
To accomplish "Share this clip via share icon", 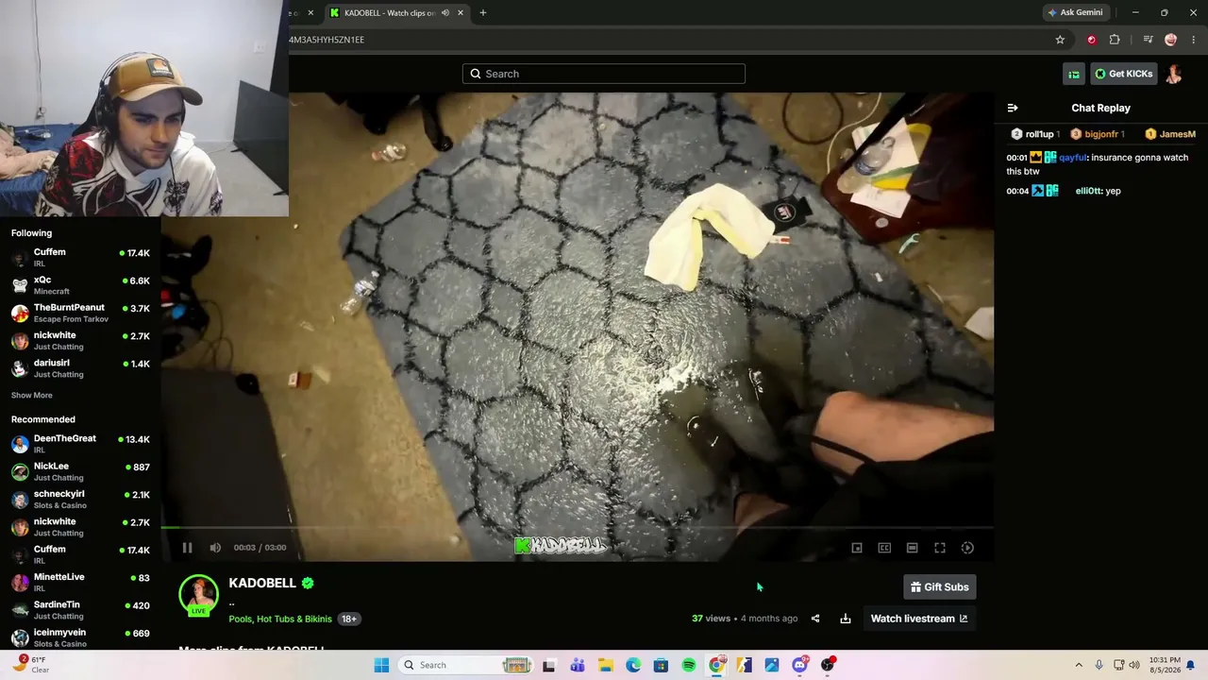I will click(x=815, y=619).
